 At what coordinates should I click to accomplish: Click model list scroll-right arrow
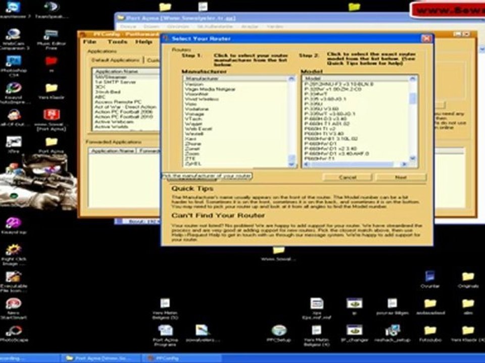[x=404, y=164]
